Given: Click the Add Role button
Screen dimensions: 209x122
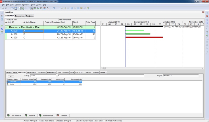Looking at the screenshot, I should click(x=30, y=115).
